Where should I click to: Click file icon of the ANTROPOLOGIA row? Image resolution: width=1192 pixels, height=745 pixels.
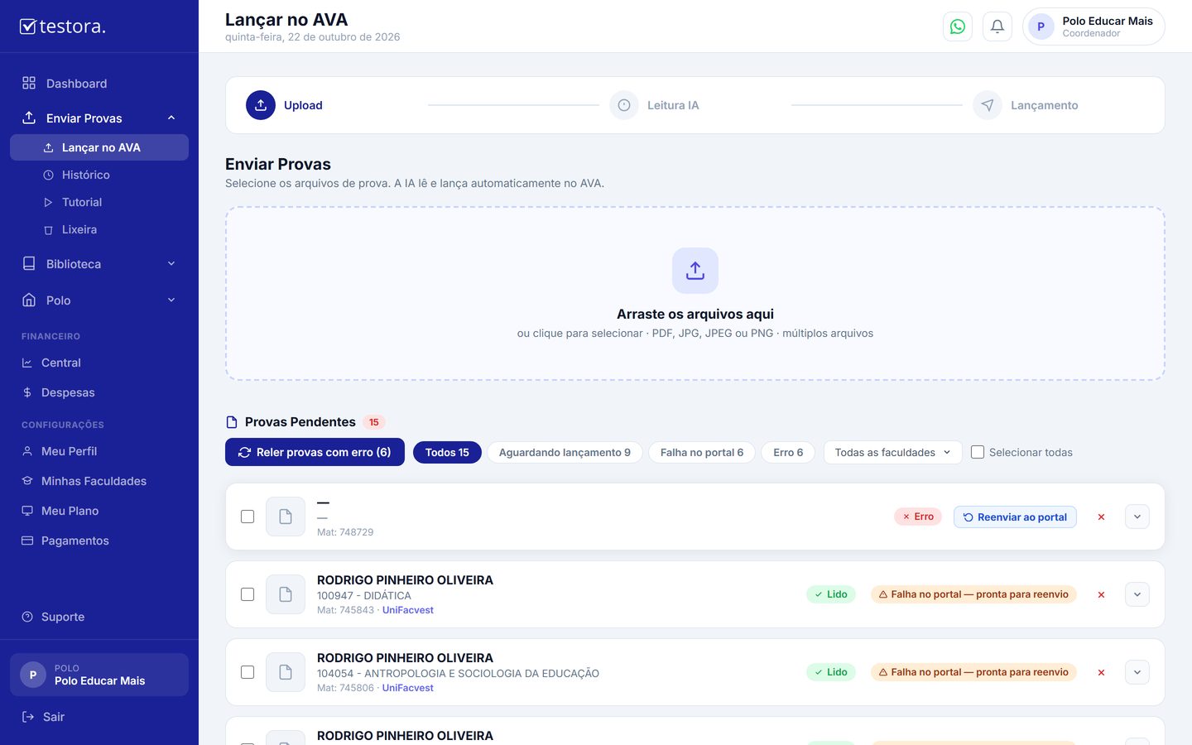coord(286,672)
